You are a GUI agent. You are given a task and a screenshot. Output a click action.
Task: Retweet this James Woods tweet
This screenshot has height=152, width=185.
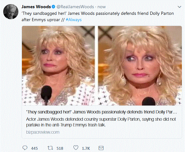50,148
